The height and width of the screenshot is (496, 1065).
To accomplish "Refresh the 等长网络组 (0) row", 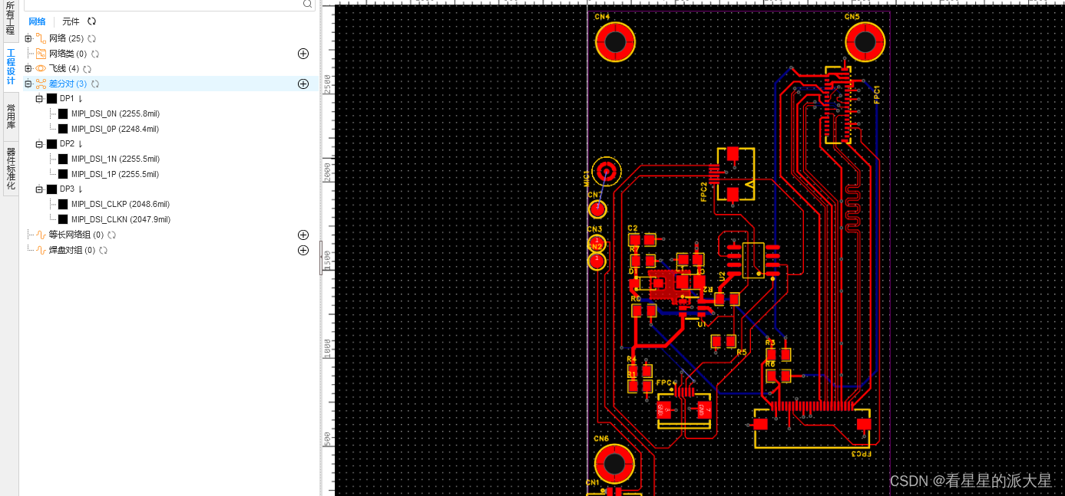I will tap(111, 235).
